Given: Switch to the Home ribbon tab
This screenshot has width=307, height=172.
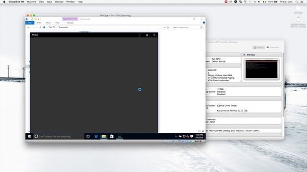Looking at the screenshot, I should (x=39, y=23).
